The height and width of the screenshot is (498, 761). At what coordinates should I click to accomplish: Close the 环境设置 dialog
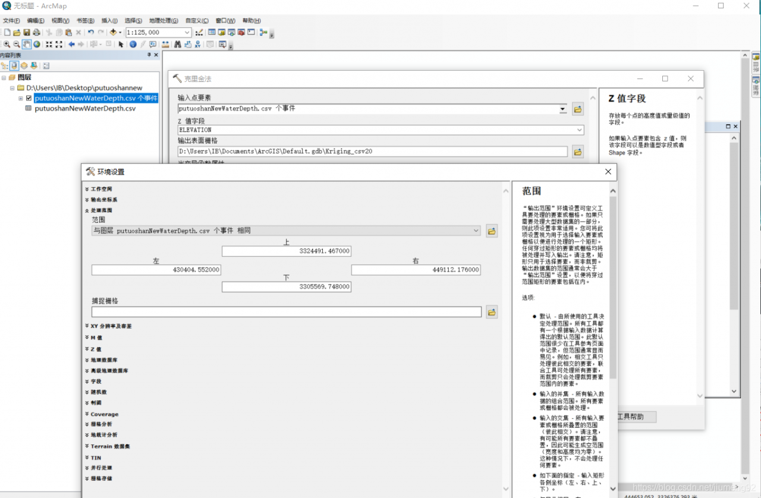click(x=608, y=172)
